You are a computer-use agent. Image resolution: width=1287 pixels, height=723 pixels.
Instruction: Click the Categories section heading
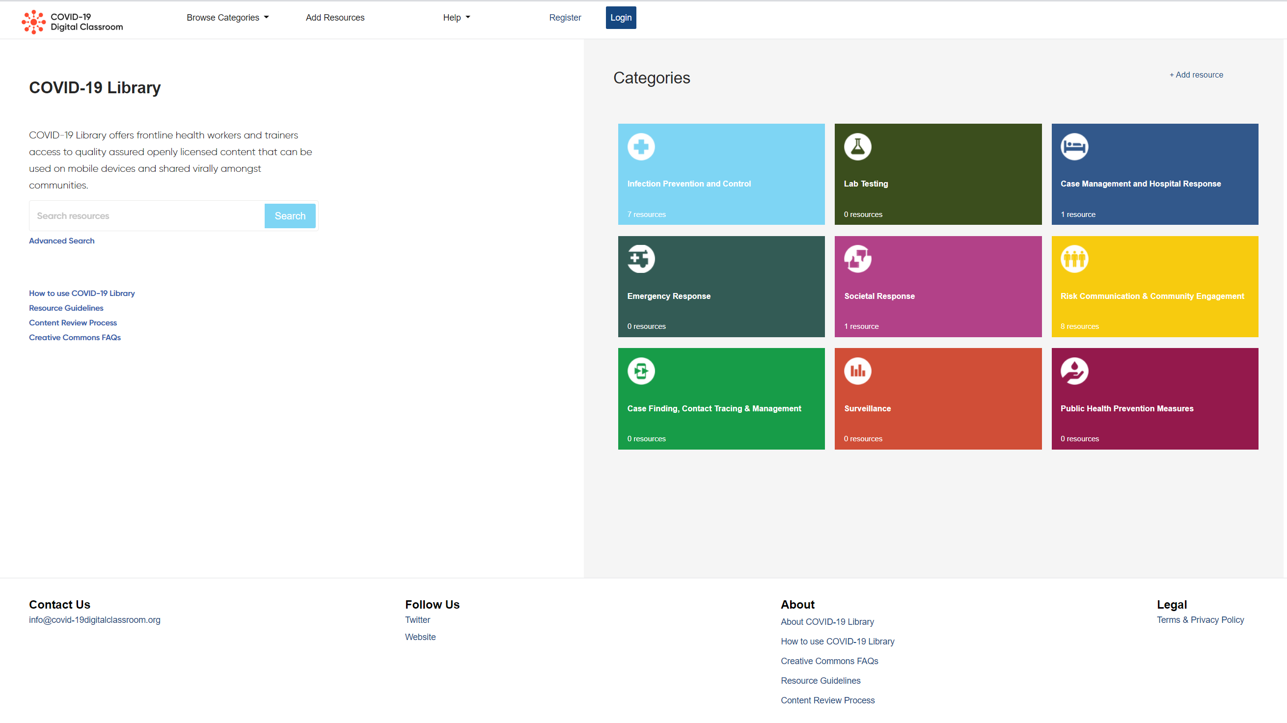tap(651, 78)
